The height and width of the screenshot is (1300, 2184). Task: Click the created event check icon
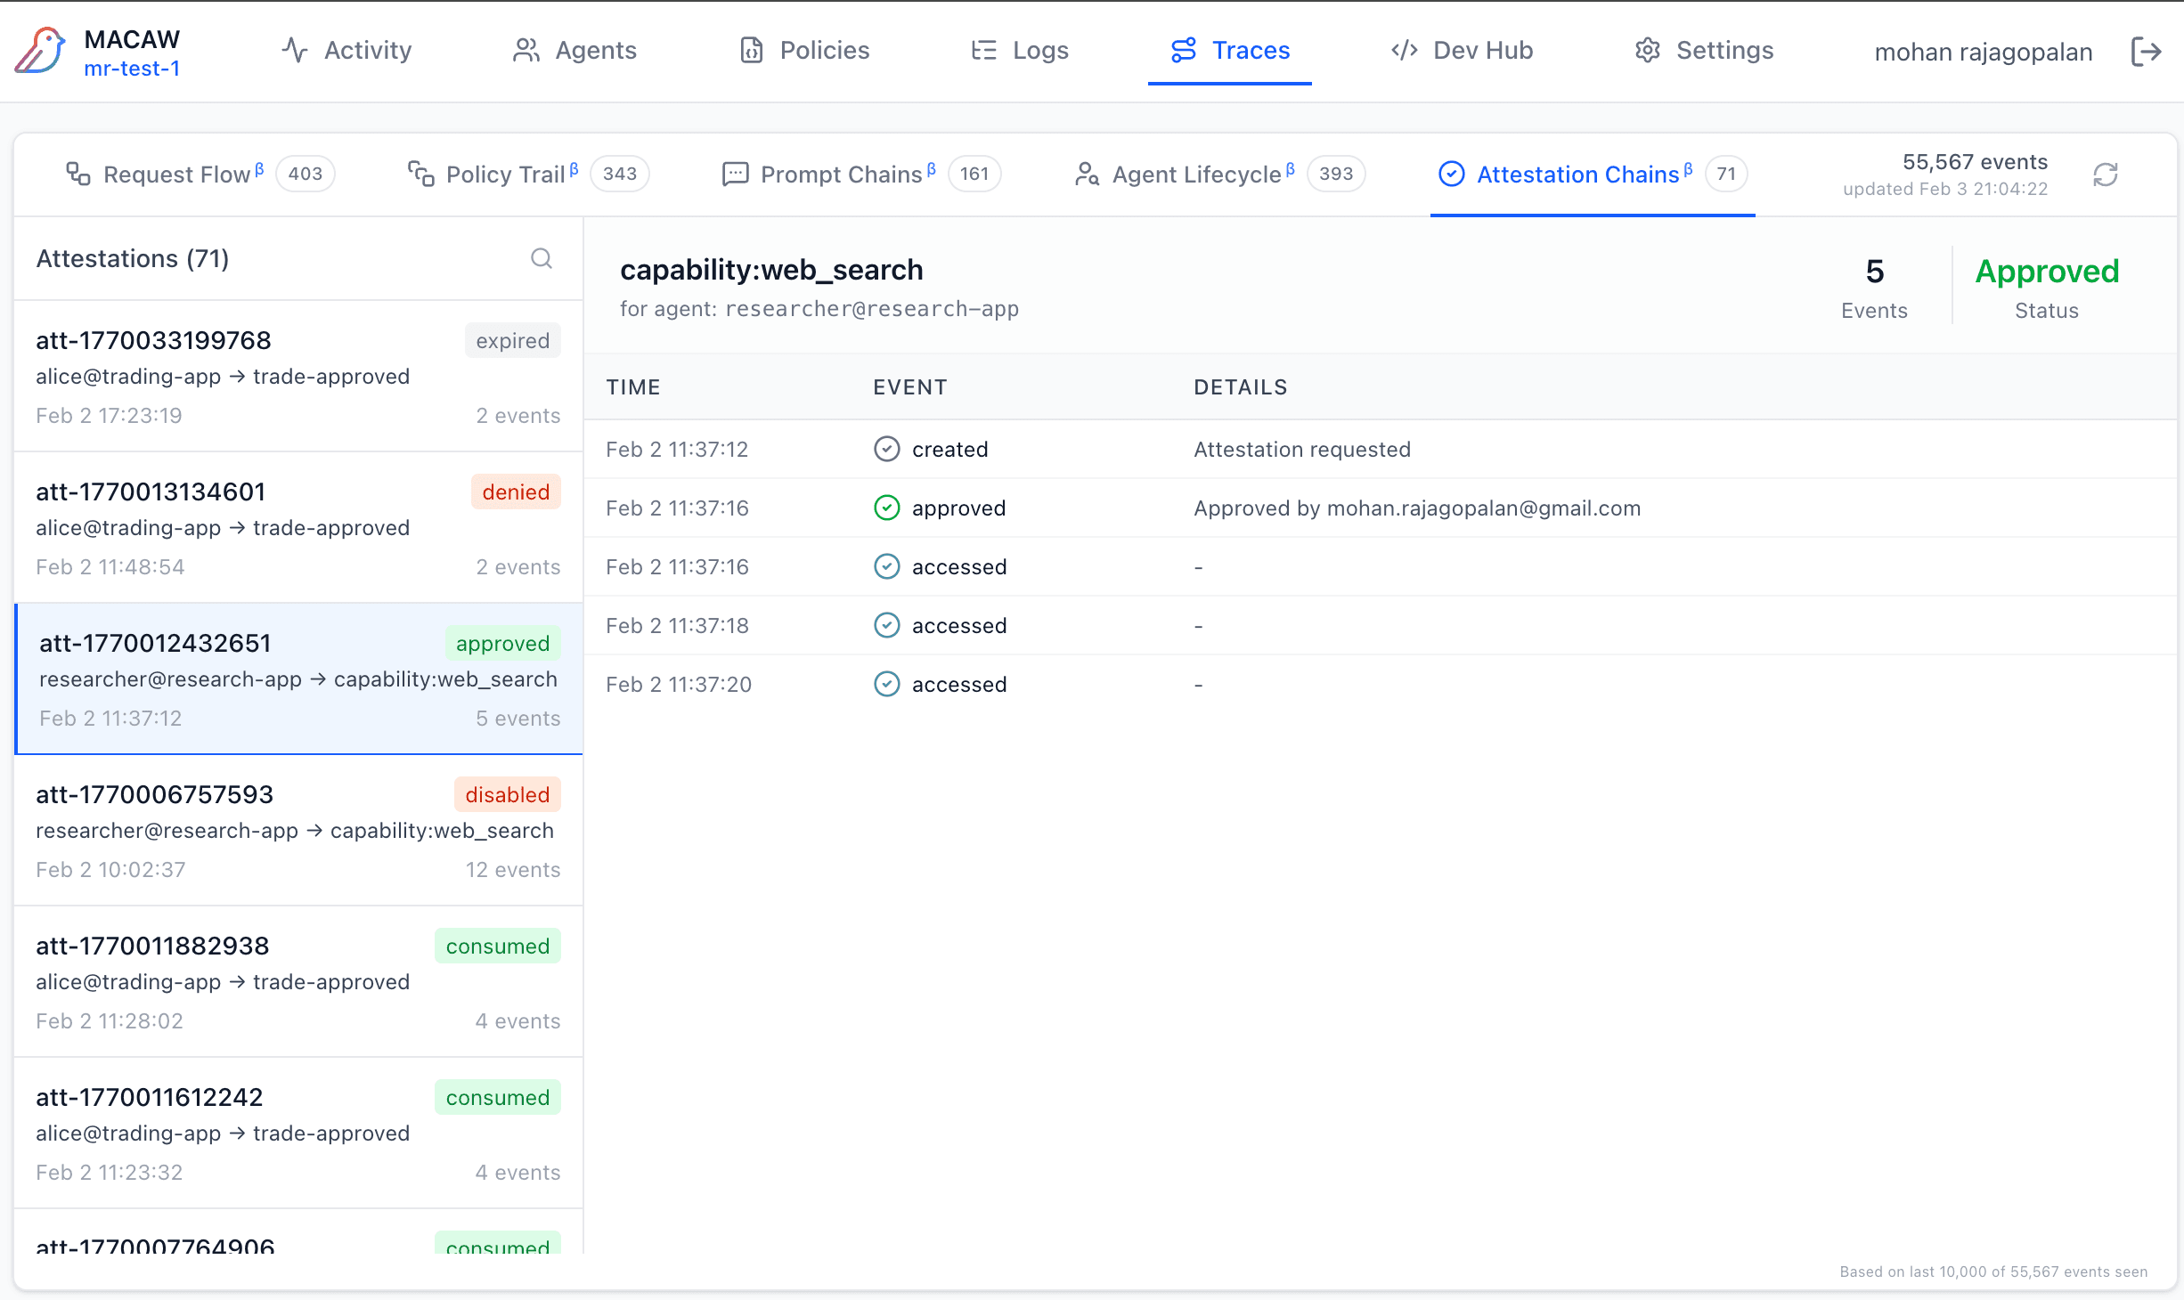click(x=886, y=449)
